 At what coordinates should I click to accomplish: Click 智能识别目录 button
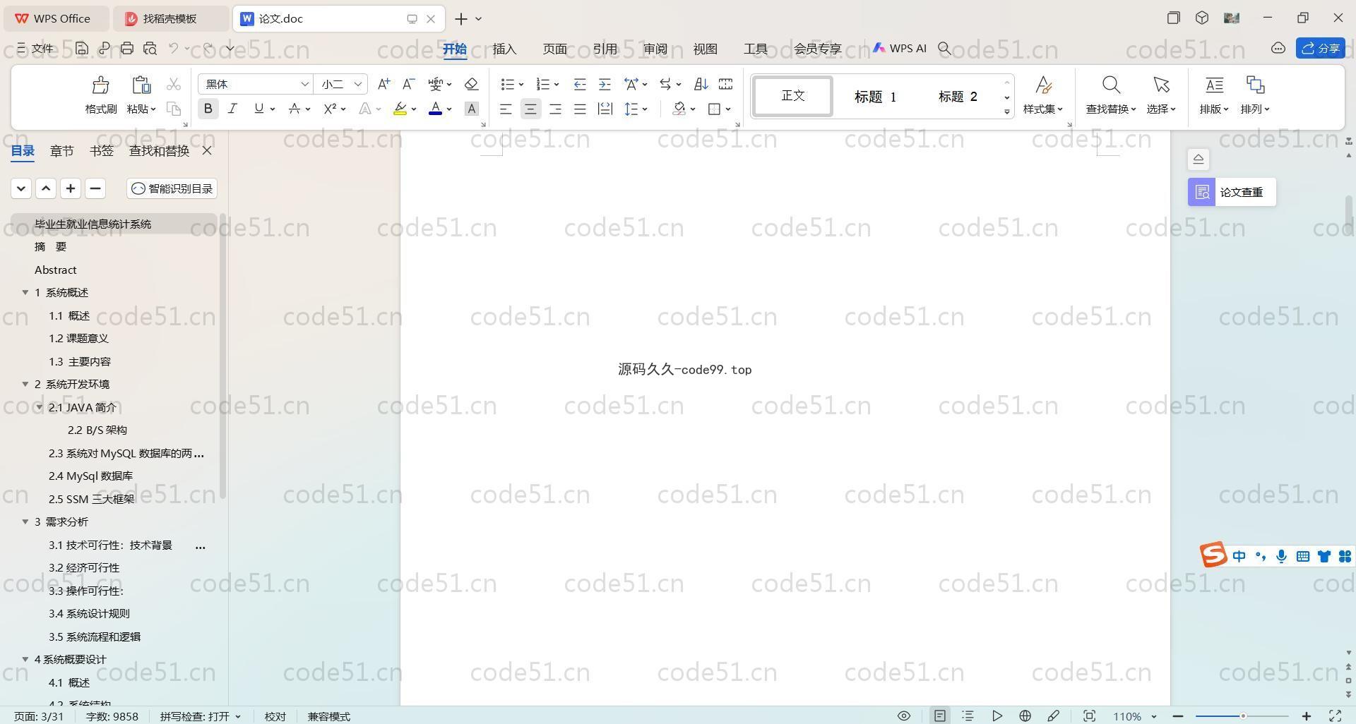[172, 188]
